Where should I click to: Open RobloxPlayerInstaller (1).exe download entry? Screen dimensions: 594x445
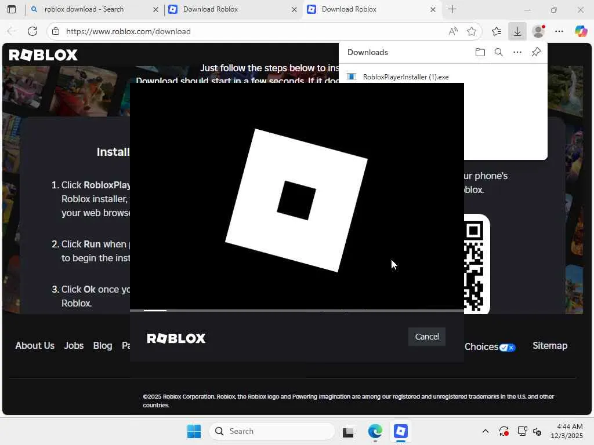tap(405, 77)
